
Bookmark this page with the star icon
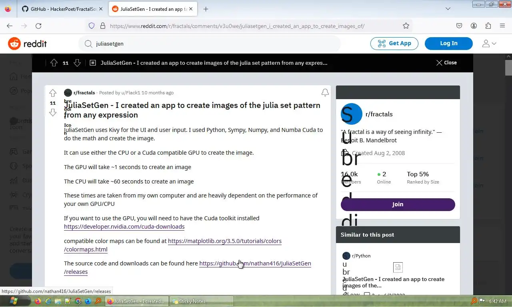(406, 26)
